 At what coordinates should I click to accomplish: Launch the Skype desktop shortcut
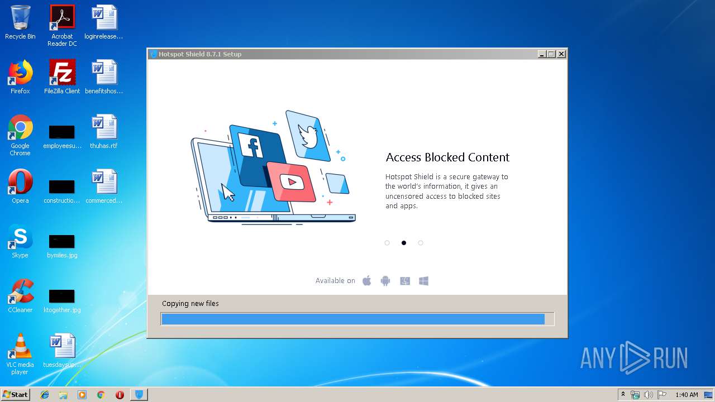pos(20,241)
